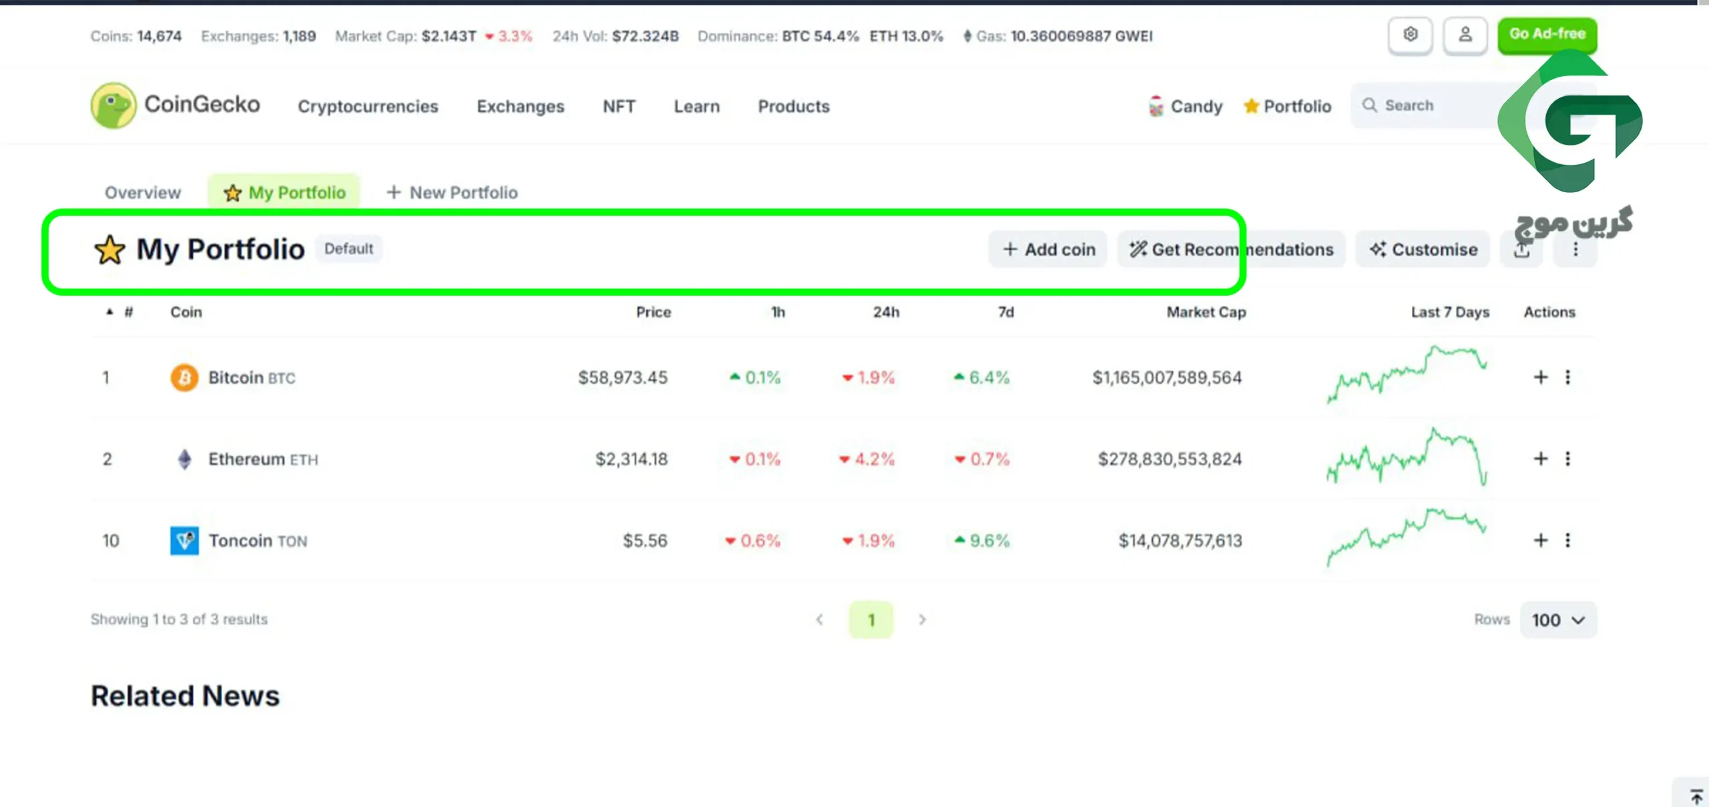This screenshot has width=1709, height=807.
Task: Click the user profile icon top right
Action: [1466, 34]
